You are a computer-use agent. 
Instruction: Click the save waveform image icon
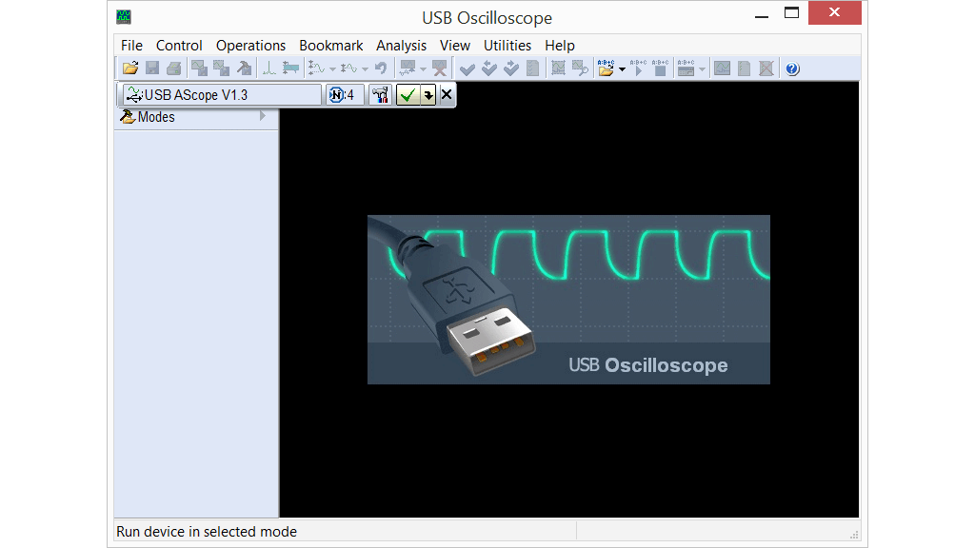pyautogui.click(x=200, y=68)
